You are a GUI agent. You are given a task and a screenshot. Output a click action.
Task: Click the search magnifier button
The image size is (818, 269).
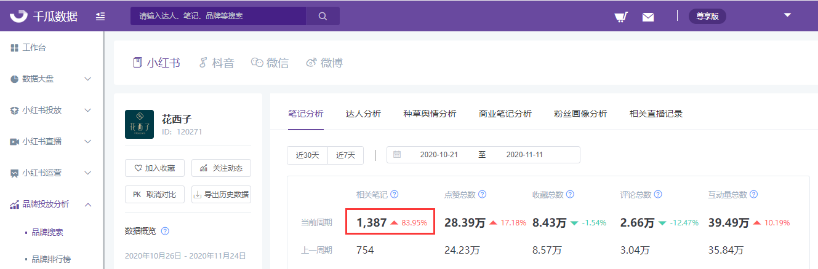[323, 16]
